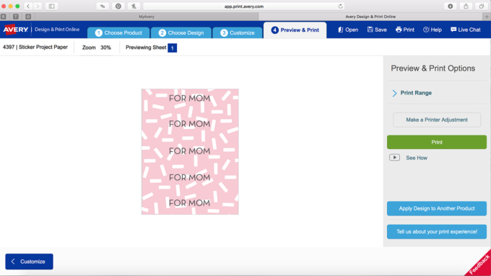Reload the page with the refresh icon

point(340,6)
